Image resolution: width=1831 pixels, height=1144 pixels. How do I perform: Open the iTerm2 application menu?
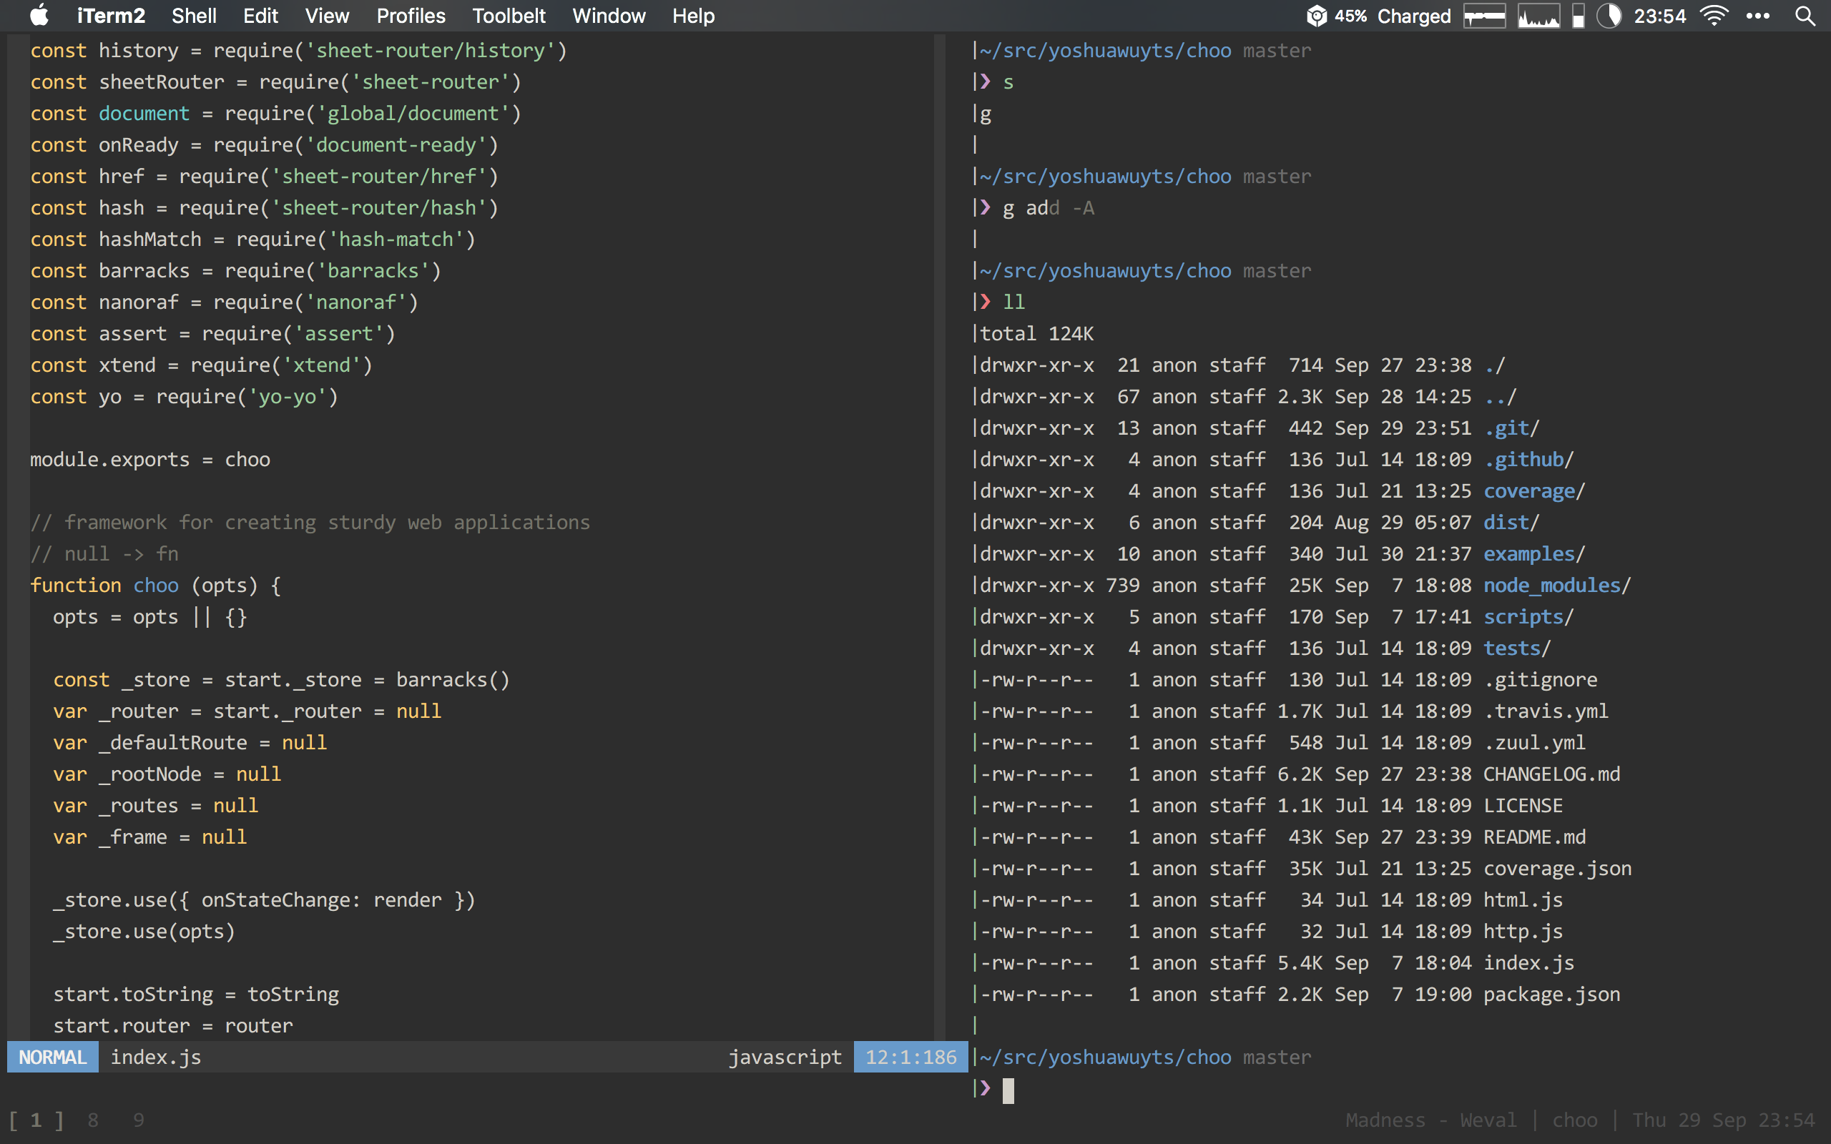click(x=110, y=16)
